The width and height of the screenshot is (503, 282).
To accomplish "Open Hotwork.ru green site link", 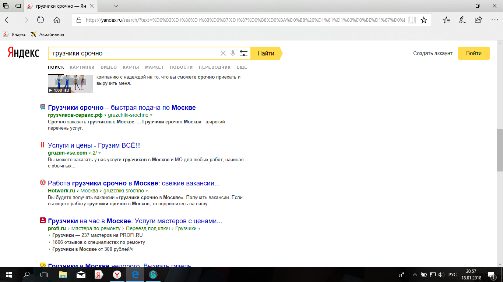I will (61, 191).
